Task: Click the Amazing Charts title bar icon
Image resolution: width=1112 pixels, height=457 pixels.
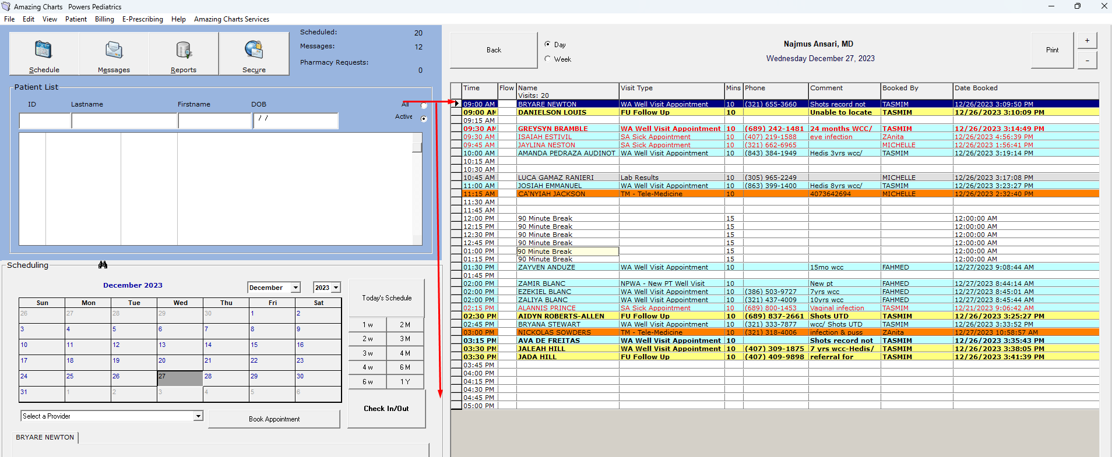Action: tap(6, 6)
